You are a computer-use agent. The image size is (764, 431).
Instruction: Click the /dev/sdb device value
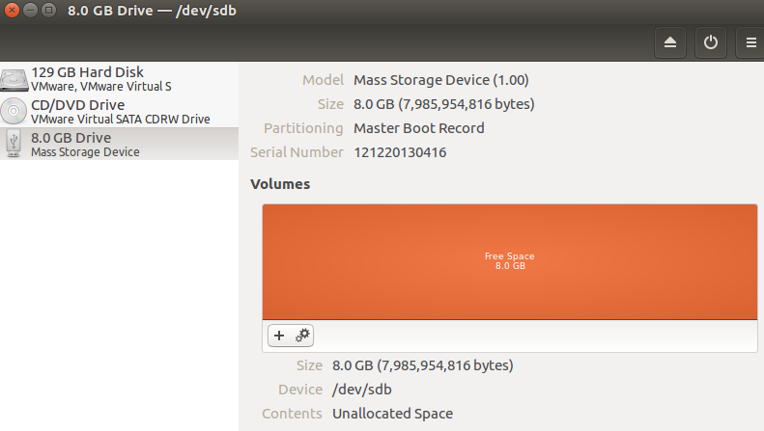click(362, 390)
